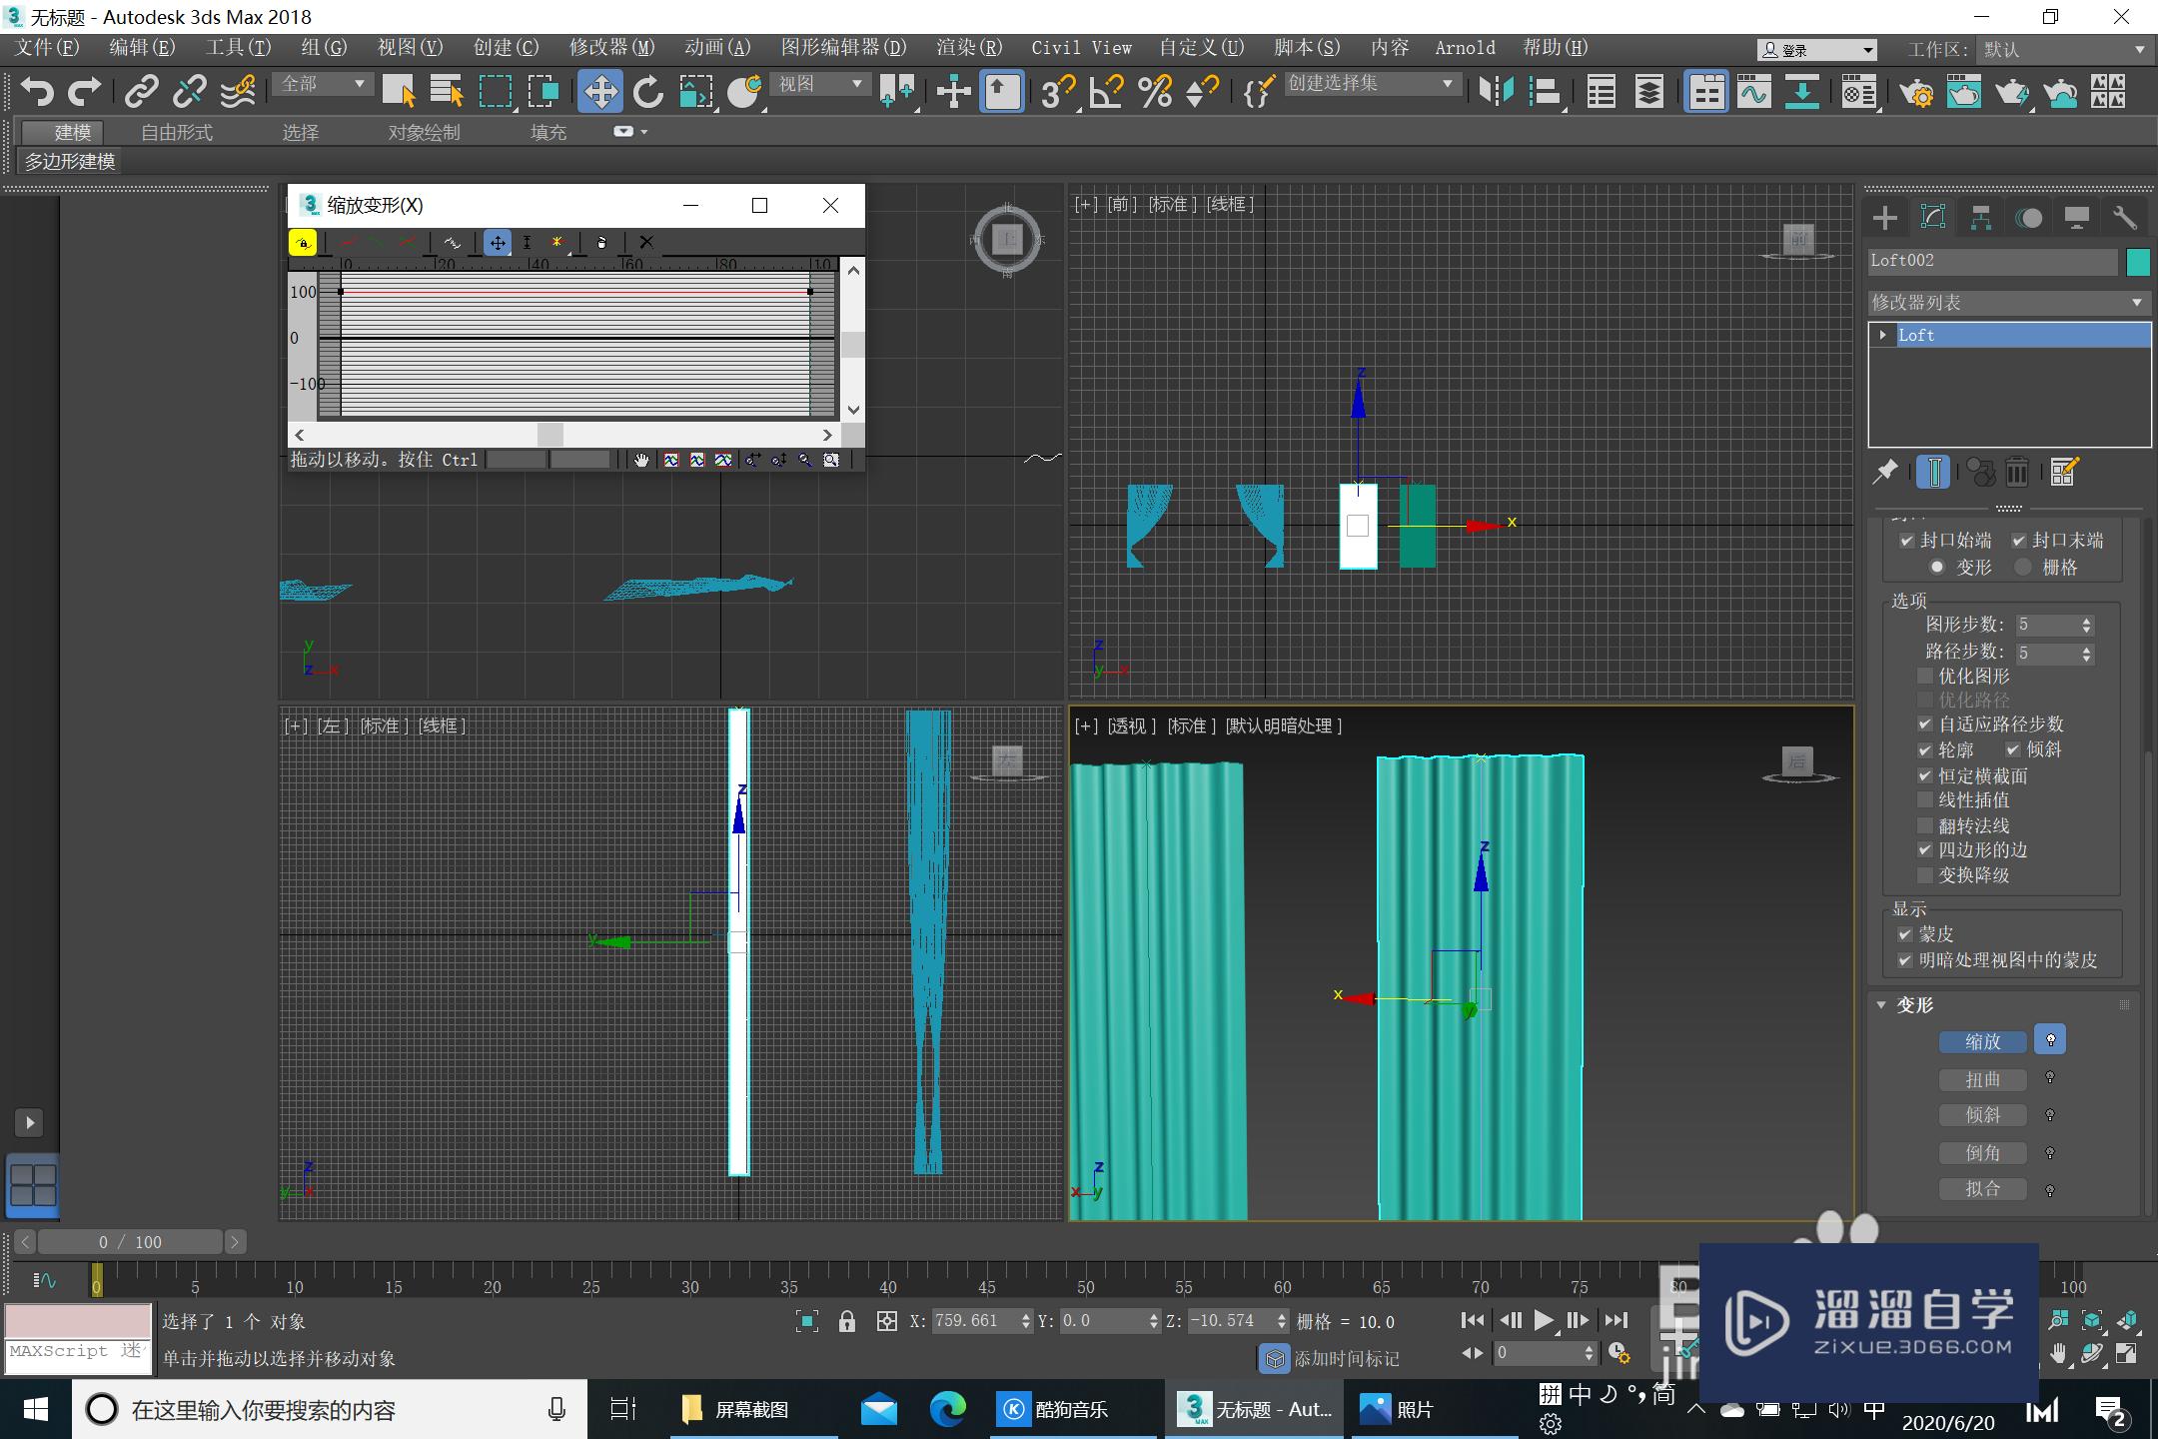Open the 登录 sign-in dropdown
The height and width of the screenshot is (1439, 2158).
(1816, 50)
